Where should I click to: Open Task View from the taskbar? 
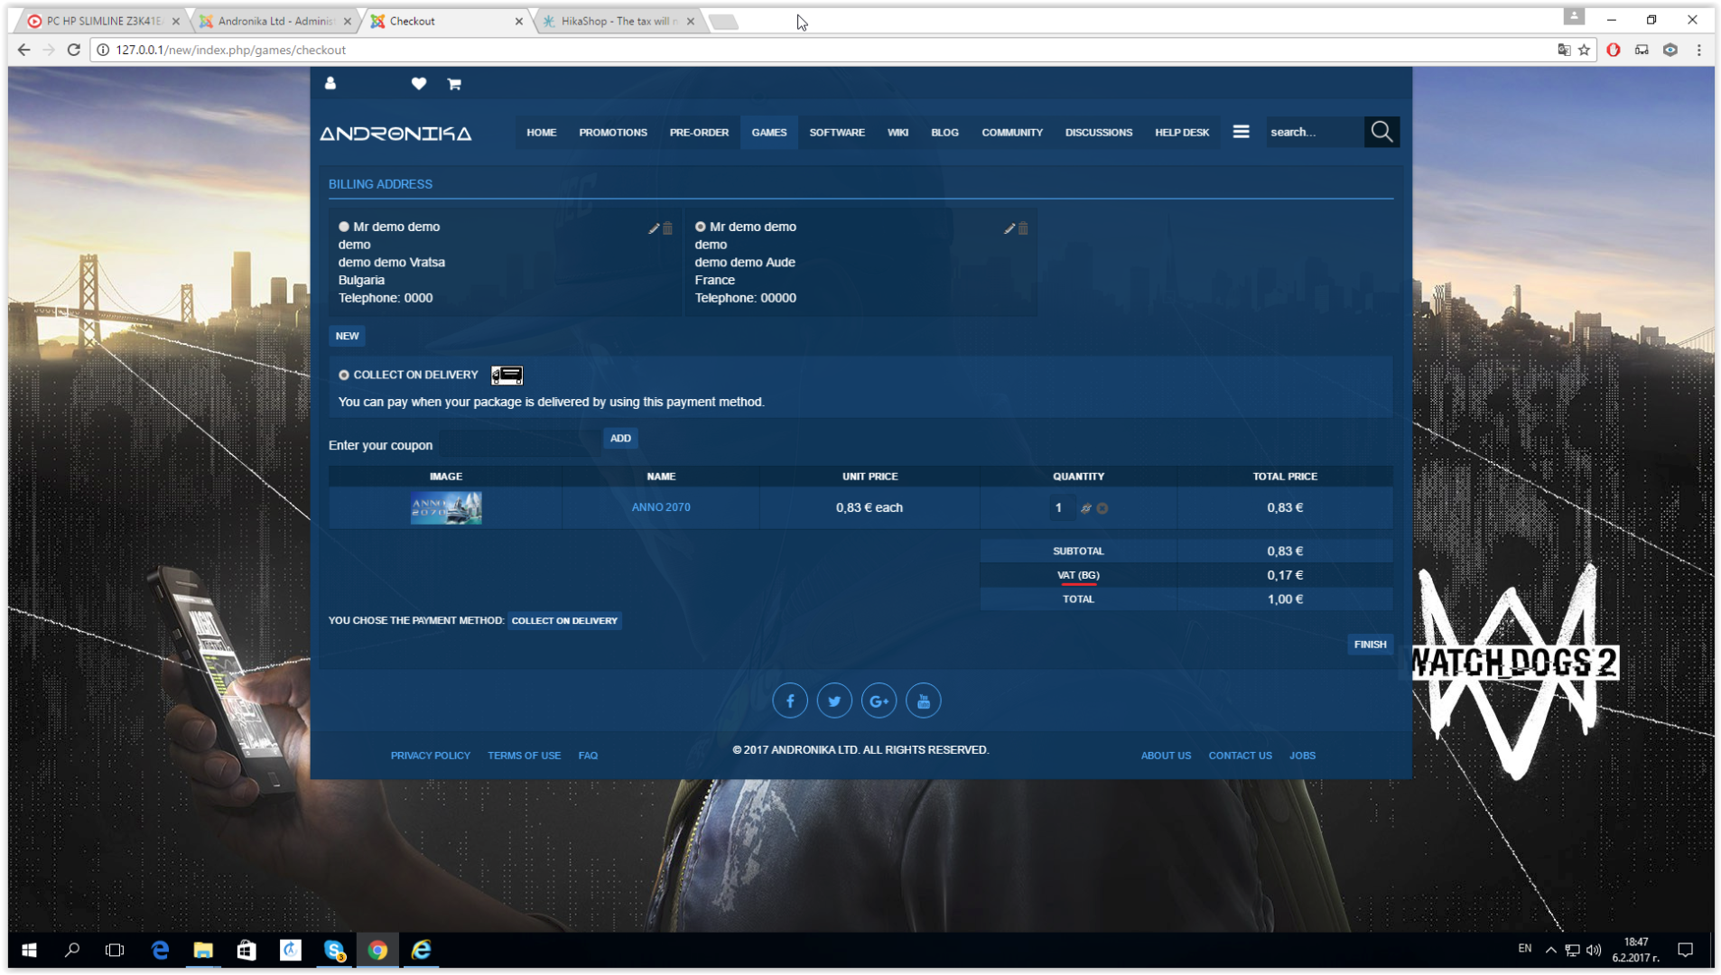click(x=115, y=950)
